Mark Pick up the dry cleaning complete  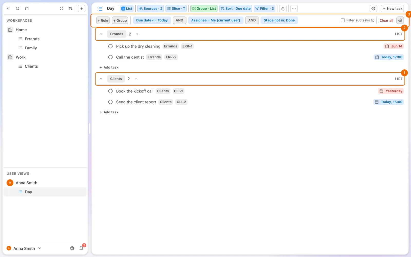(x=110, y=46)
